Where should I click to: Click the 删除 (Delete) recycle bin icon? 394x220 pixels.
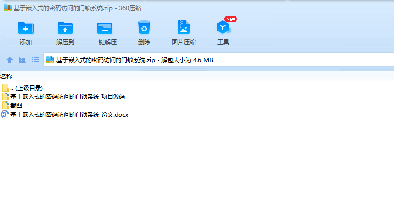pyautogui.click(x=144, y=27)
